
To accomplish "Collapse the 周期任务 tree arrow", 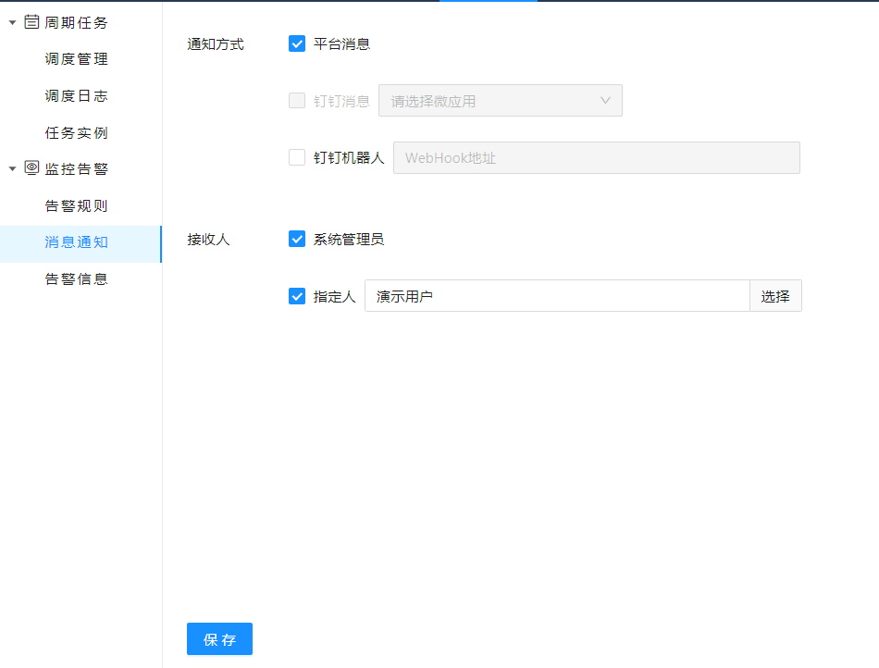I will [x=12, y=22].
